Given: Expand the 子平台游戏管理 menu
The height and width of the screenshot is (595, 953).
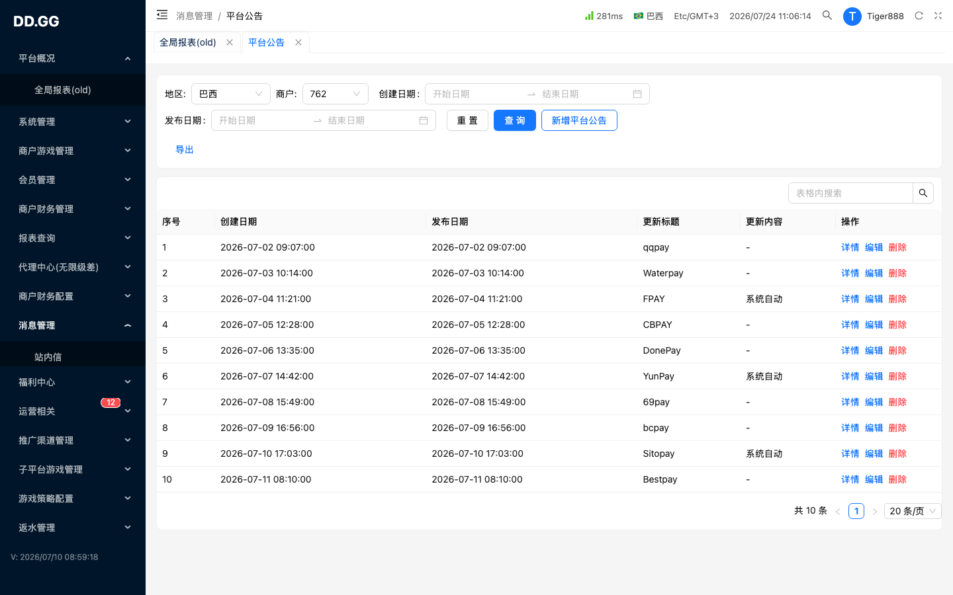Looking at the screenshot, I should (73, 469).
